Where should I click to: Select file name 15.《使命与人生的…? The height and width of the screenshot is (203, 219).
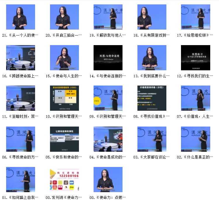64,76
